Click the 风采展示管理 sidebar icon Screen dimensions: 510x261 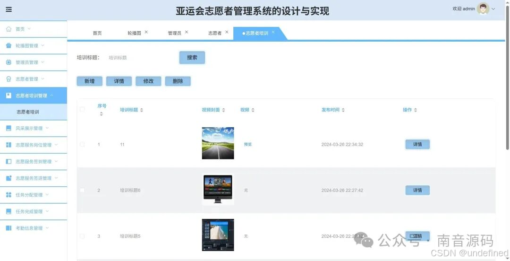pyautogui.click(x=9, y=129)
